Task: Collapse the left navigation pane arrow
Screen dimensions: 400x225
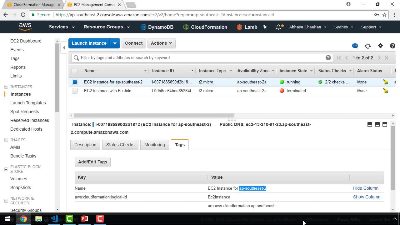Action: (64, 47)
